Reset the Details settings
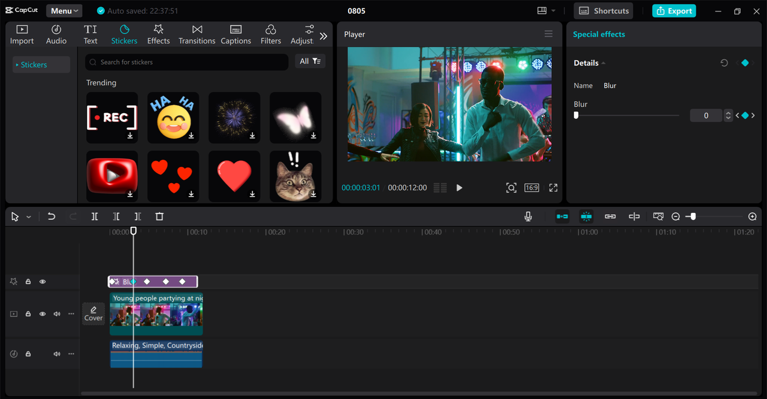 (x=724, y=63)
